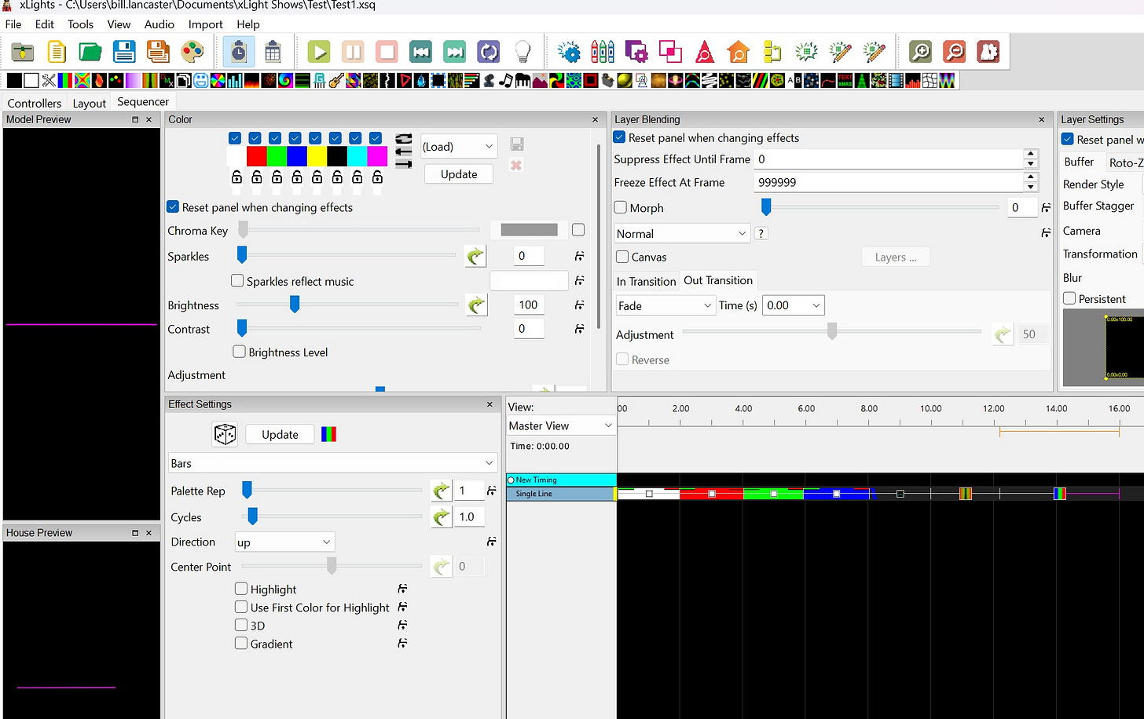Click the orange house preview icon
The width and height of the screenshot is (1144, 719).
(739, 53)
